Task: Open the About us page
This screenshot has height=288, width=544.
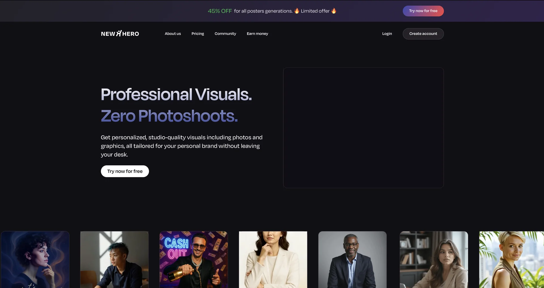Action: pyautogui.click(x=173, y=33)
